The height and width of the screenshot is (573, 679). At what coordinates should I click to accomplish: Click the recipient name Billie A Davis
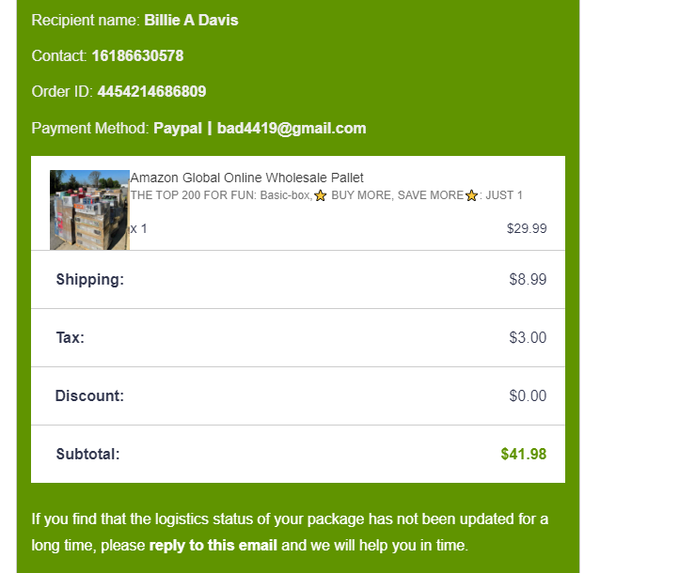(191, 20)
